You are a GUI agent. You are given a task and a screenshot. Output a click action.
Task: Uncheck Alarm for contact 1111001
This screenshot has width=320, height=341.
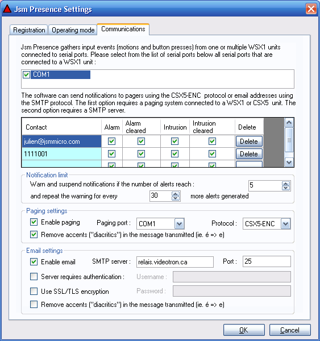tap(111, 154)
